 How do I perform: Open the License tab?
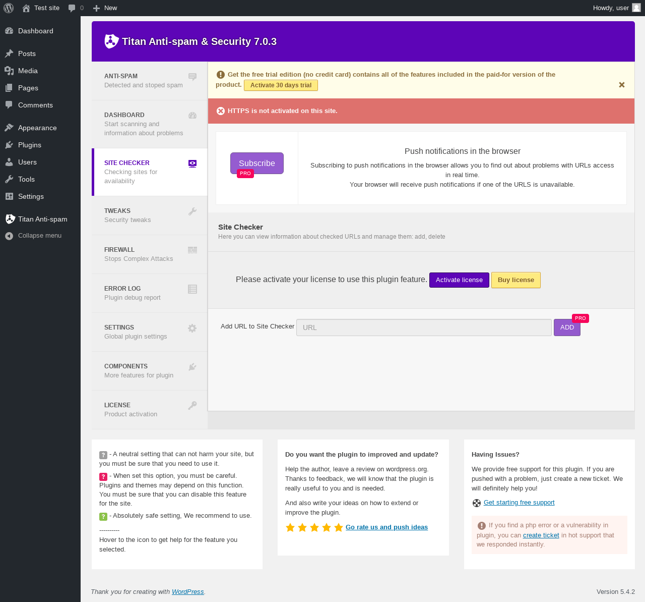click(150, 410)
